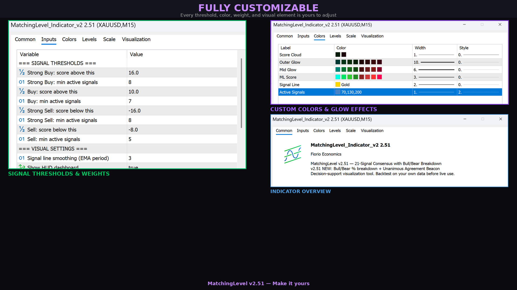
Task: Click the indicator wave logo icon
Action: 293,154
